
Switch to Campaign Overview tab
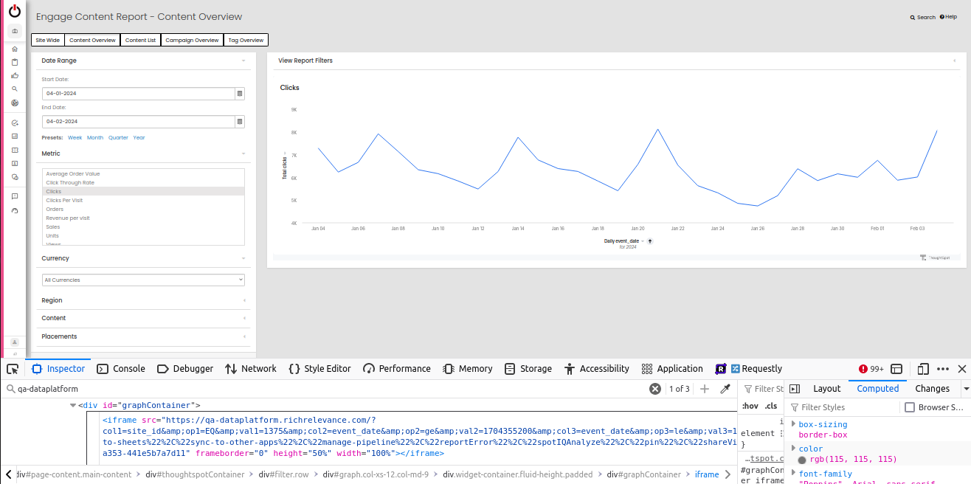click(192, 40)
